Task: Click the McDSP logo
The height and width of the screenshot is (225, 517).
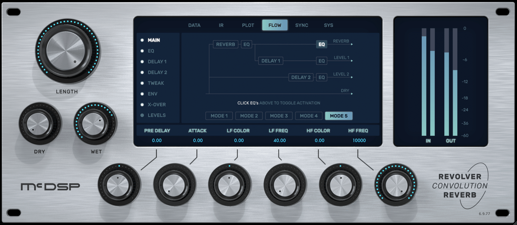Action: pos(51,187)
